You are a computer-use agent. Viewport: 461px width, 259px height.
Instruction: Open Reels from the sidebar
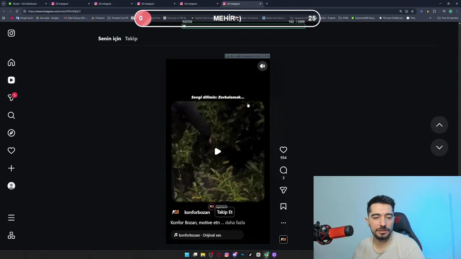(11, 80)
